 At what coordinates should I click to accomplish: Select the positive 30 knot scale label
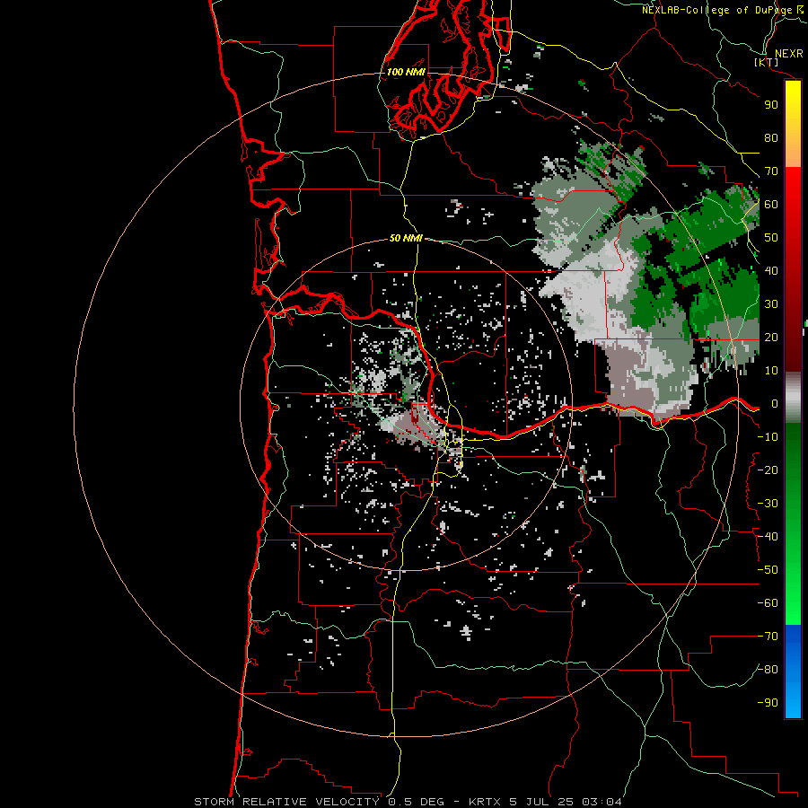771,304
